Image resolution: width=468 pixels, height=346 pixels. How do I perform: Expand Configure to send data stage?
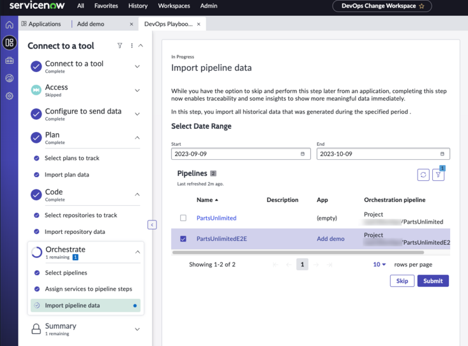click(137, 114)
